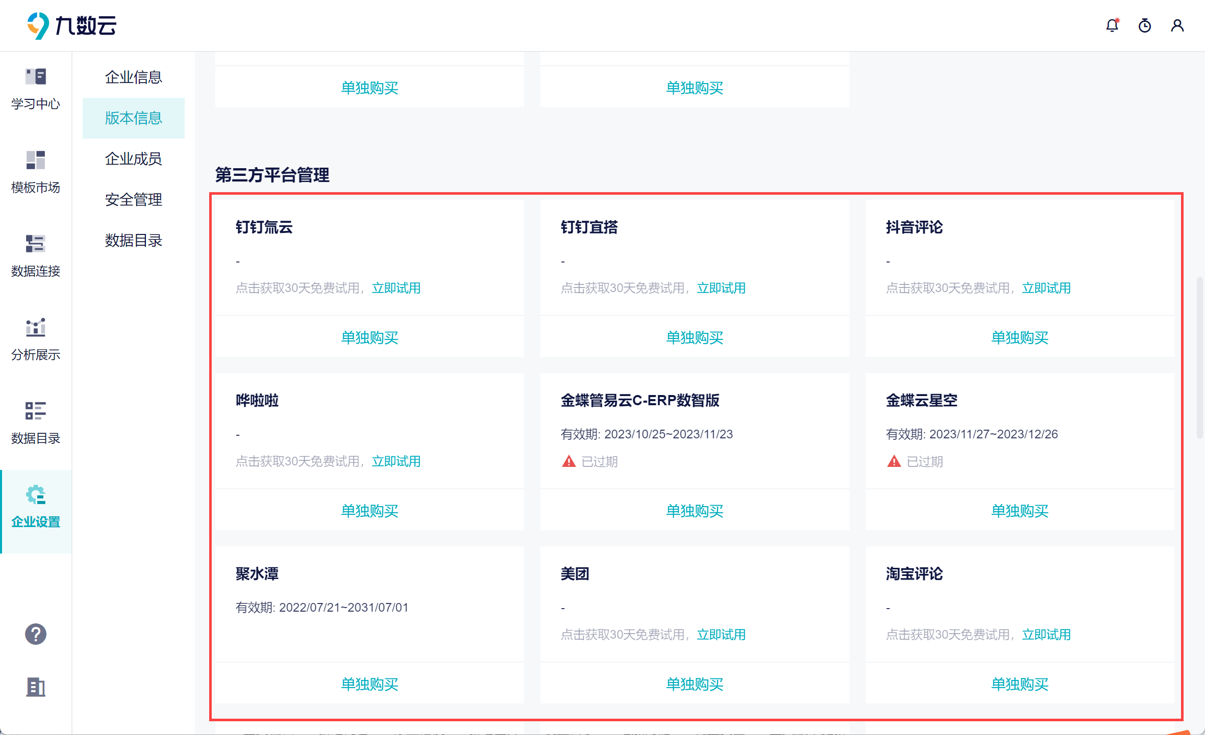Click 立即试用 link for 钉钉氚云
The image size is (1205, 735).
point(396,288)
